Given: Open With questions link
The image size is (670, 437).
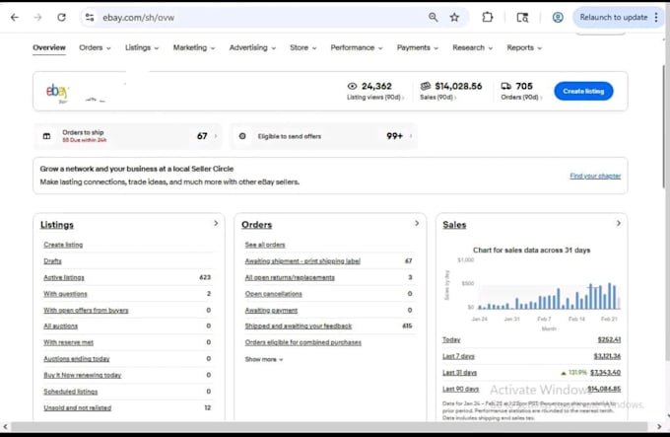Looking at the screenshot, I should pos(65,294).
